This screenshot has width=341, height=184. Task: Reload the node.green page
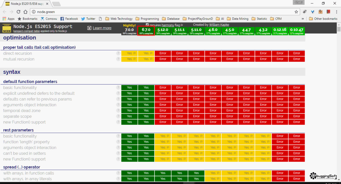point(19,12)
